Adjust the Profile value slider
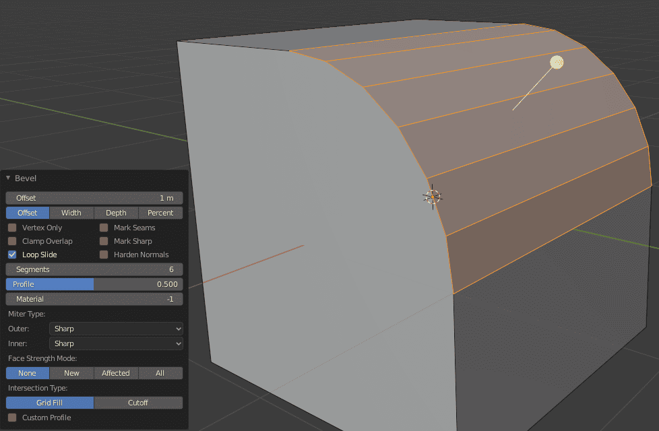Viewport: 659px width, 431px height. click(x=94, y=284)
